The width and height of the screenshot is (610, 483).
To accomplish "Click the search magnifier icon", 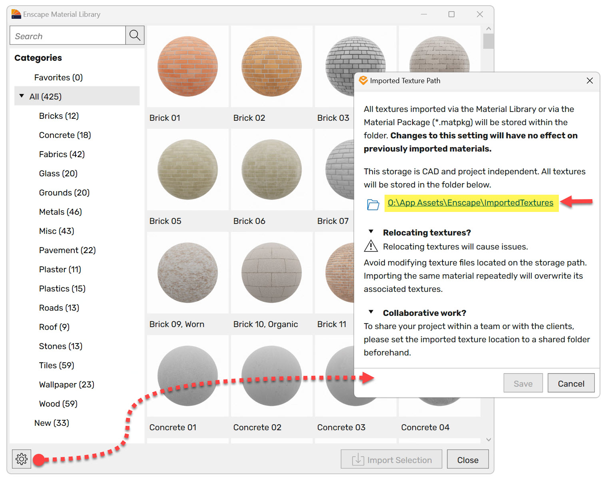I will (x=135, y=35).
